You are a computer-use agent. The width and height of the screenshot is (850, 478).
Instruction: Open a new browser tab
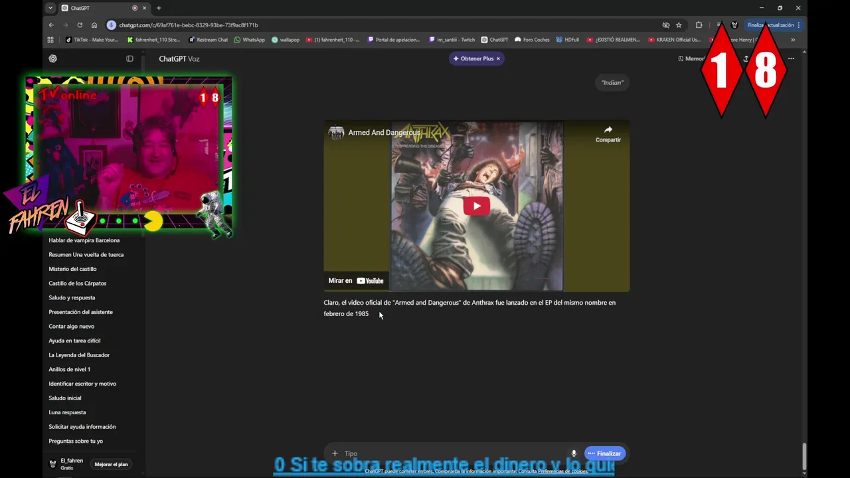(x=159, y=8)
